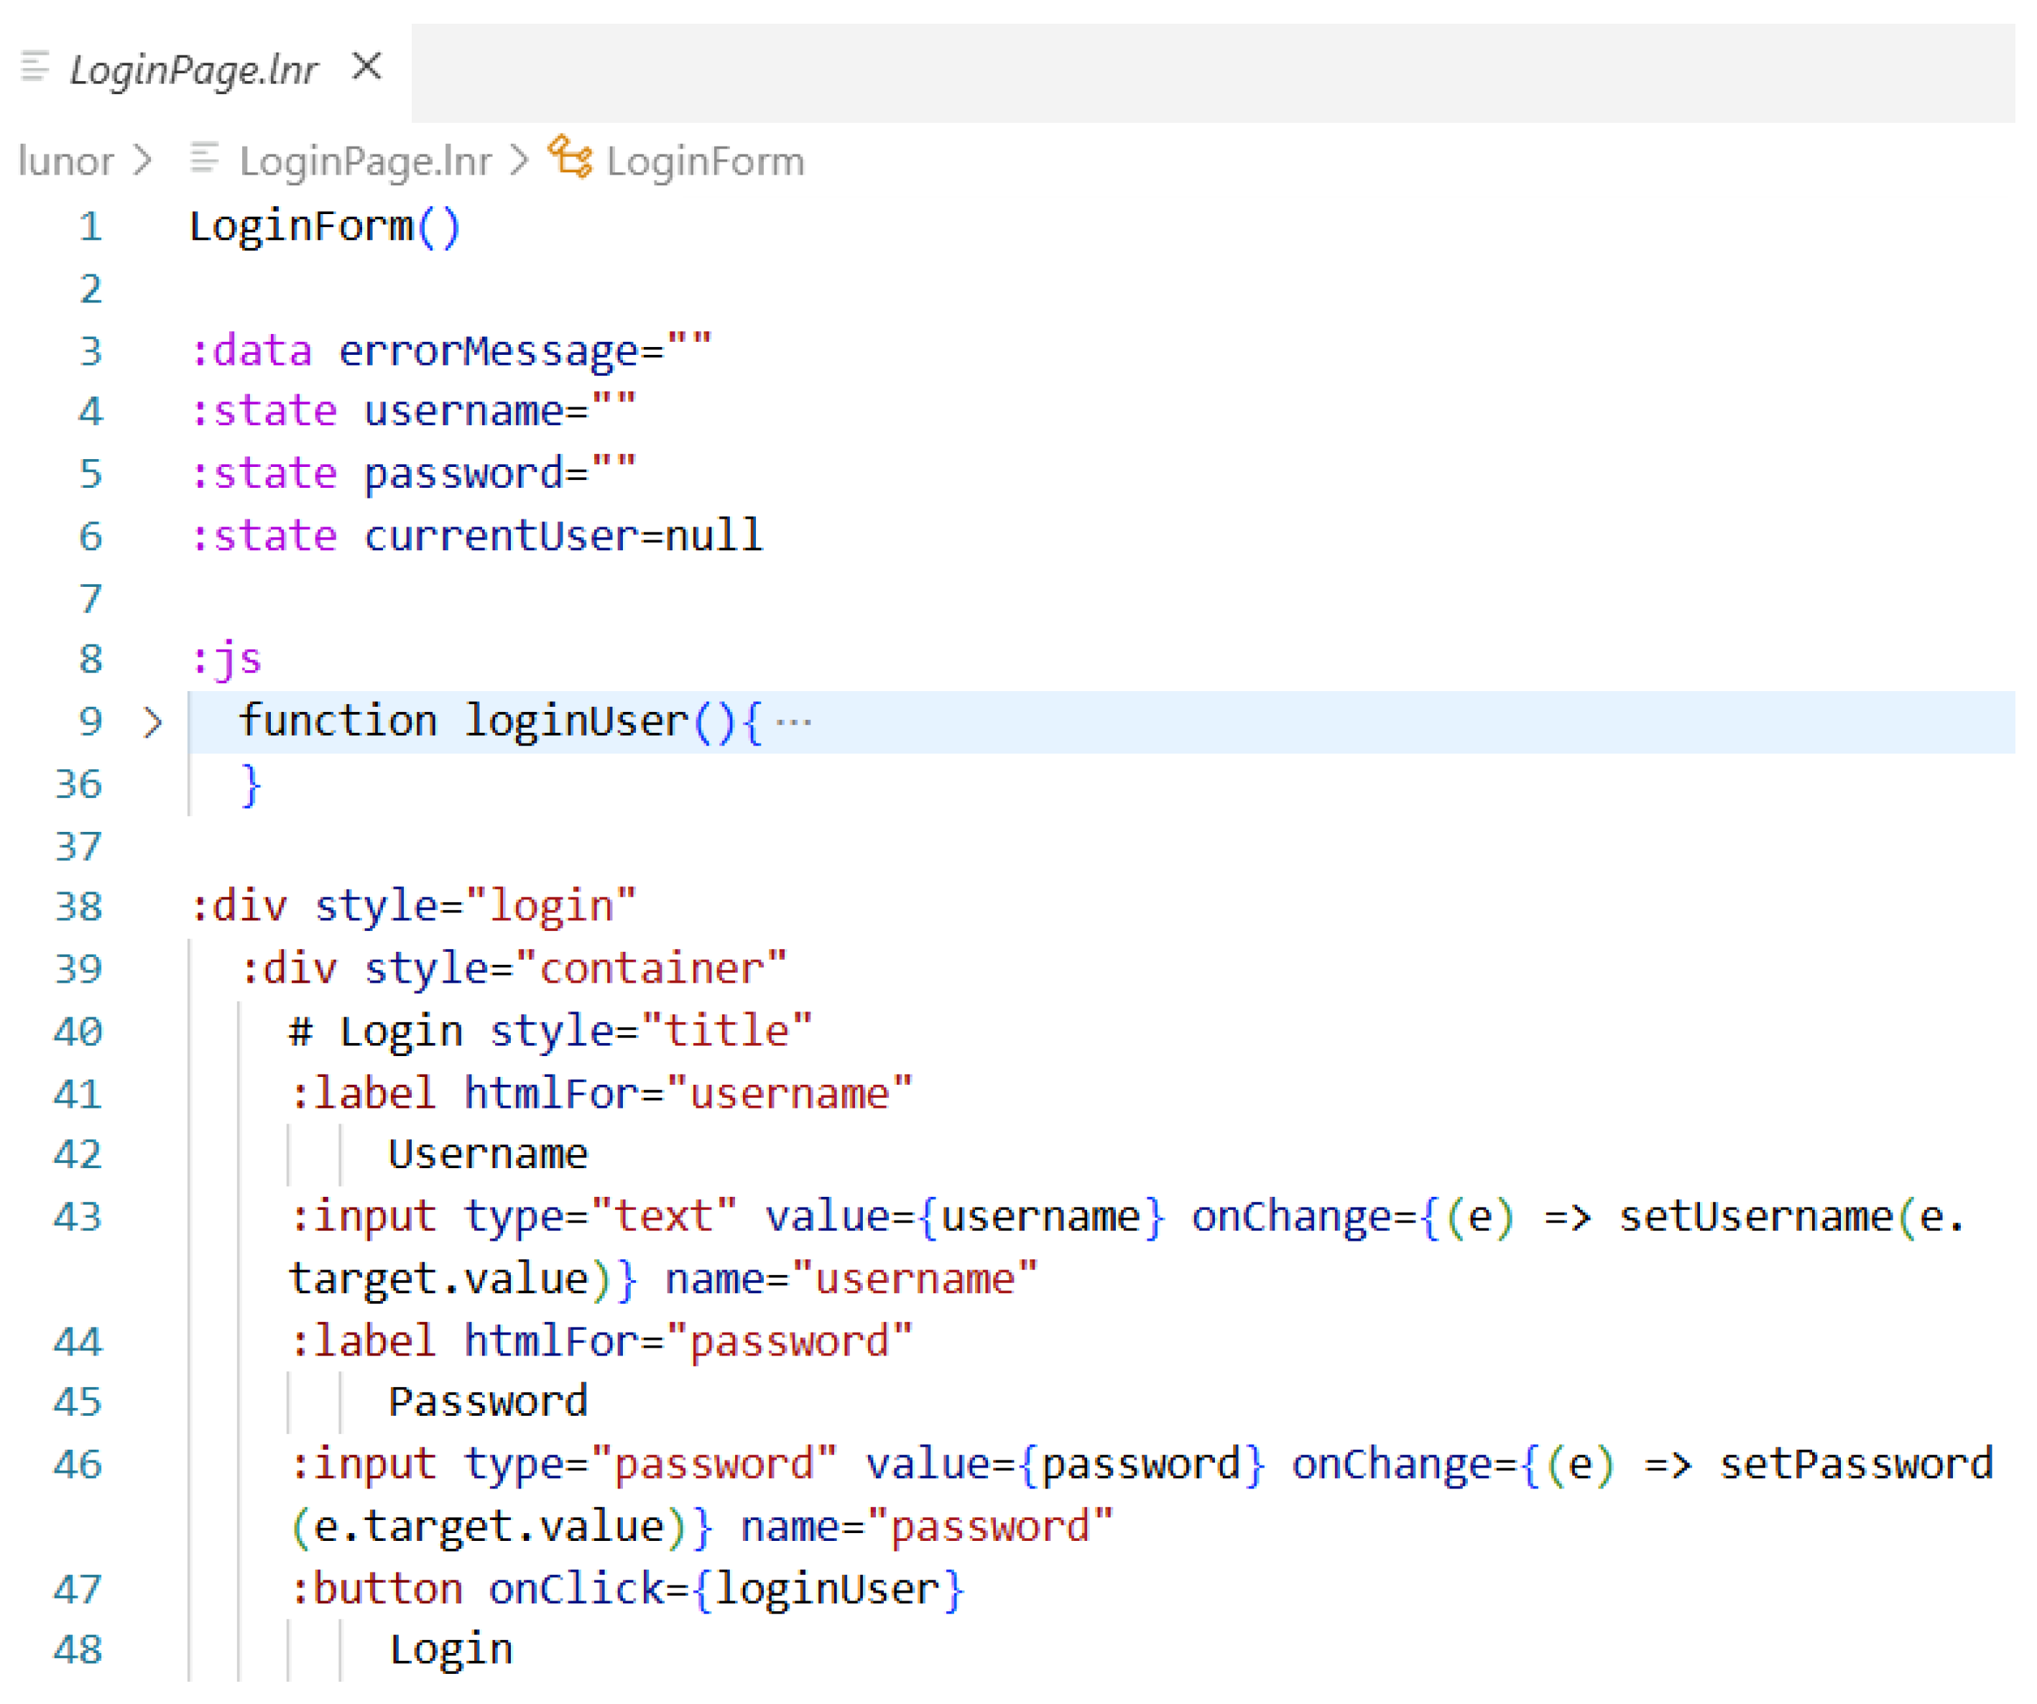Open the LoginPage.lnr breadcrumb item
This screenshot has width=2037, height=1704.
click(x=366, y=161)
